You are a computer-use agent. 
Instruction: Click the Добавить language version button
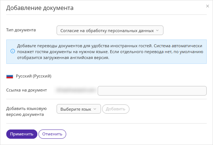click(116, 109)
